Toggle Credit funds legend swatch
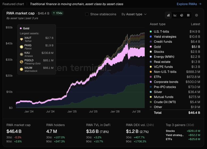The width and height of the screenshot is (207, 149). click(151, 42)
